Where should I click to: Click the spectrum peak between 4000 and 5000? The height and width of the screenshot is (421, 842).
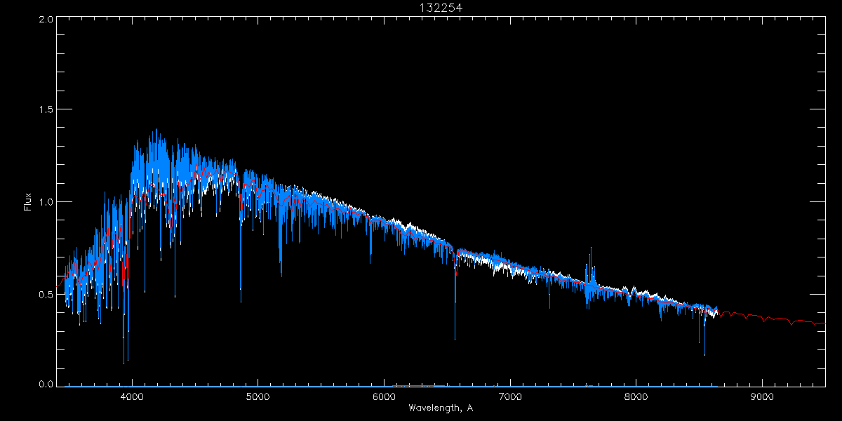[155, 131]
